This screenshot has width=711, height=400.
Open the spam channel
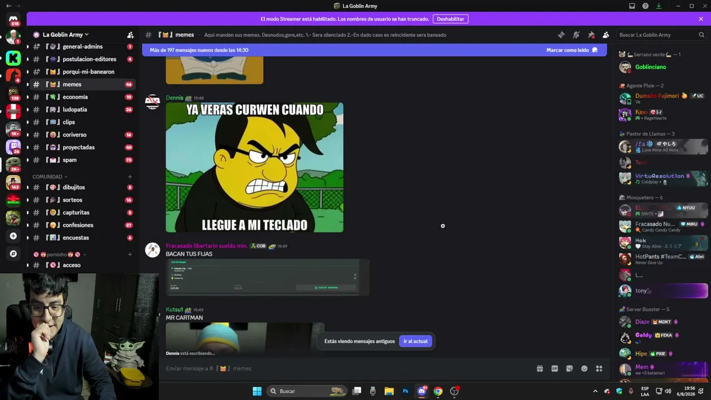82,160
